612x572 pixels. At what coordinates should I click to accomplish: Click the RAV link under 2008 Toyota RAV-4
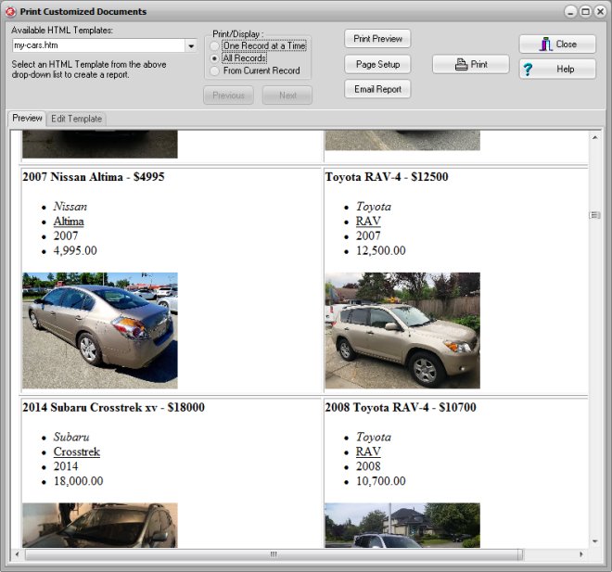pos(368,451)
